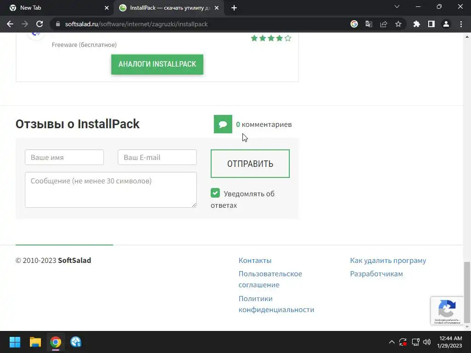Focus the Сообщение message textarea
The height and width of the screenshot is (353, 471).
pyautogui.click(x=110, y=190)
